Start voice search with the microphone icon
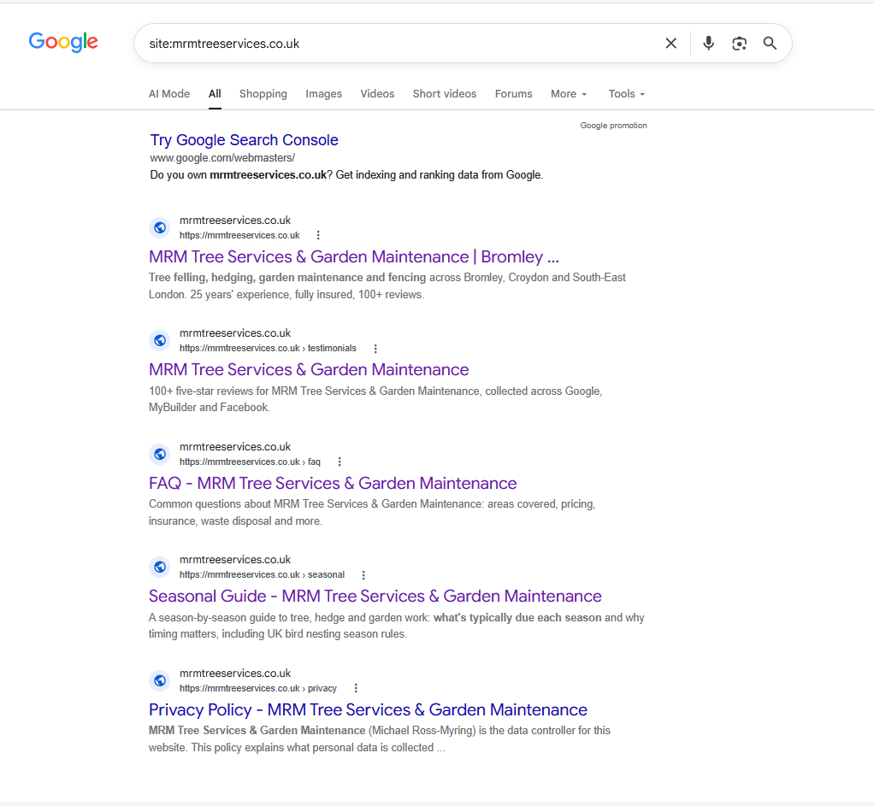The height and width of the screenshot is (806, 874). click(708, 44)
